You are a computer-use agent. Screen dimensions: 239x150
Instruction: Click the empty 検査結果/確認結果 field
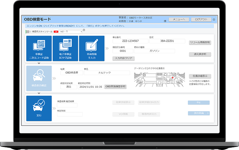coord(67,105)
